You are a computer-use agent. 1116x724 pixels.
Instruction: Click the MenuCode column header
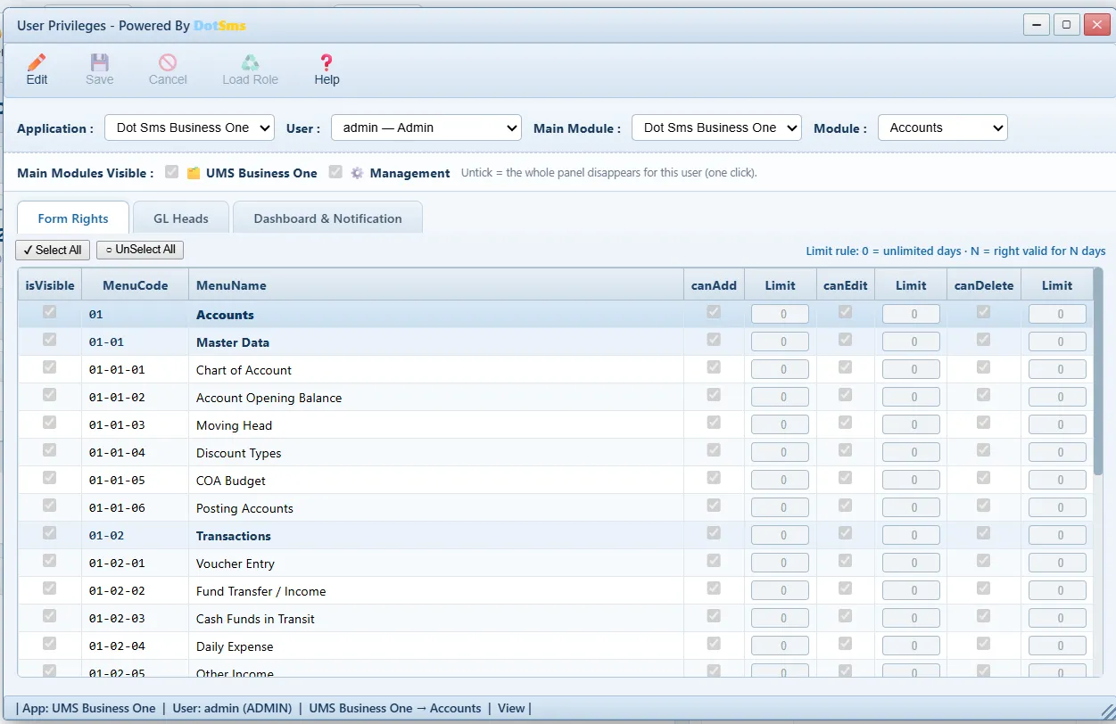pyautogui.click(x=136, y=285)
